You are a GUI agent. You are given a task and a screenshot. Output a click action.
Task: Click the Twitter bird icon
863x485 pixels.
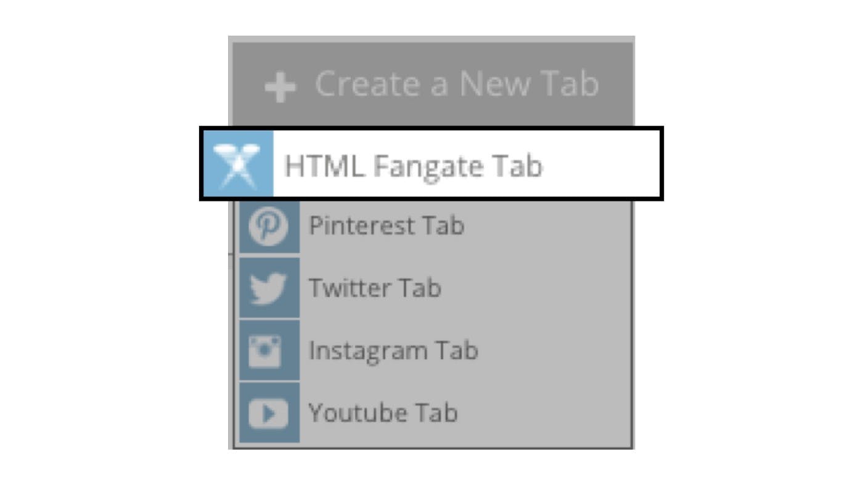coord(269,288)
